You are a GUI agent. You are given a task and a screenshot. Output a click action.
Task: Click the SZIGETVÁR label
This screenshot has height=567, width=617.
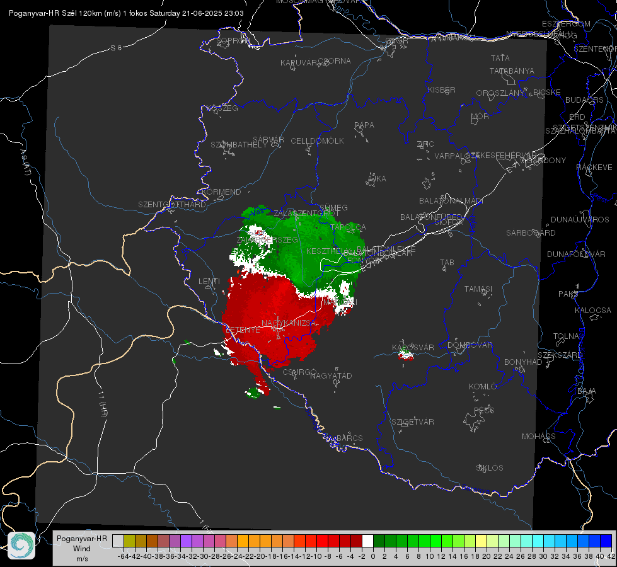[x=413, y=422]
